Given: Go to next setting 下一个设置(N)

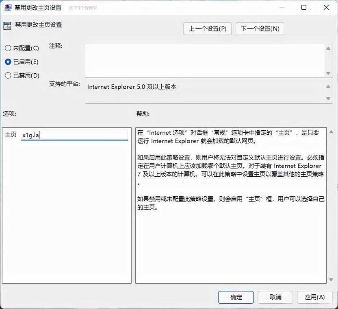Looking at the screenshot, I should (x=260, y=29).
